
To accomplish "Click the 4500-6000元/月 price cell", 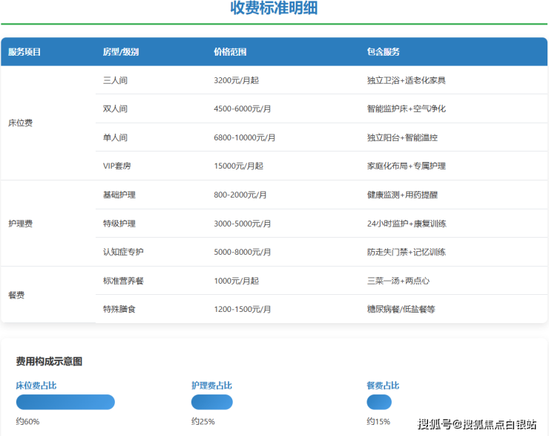I will [x=242, y=108].
